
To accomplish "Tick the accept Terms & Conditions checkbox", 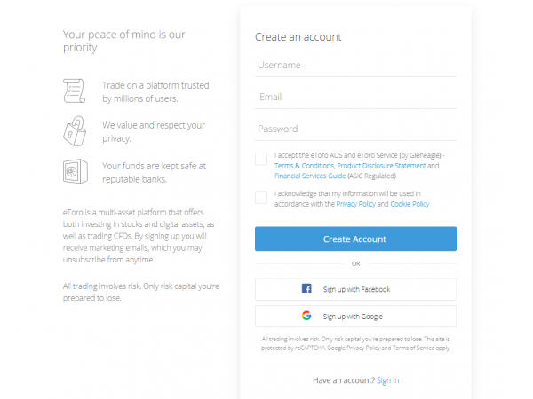I will point(261,159).
